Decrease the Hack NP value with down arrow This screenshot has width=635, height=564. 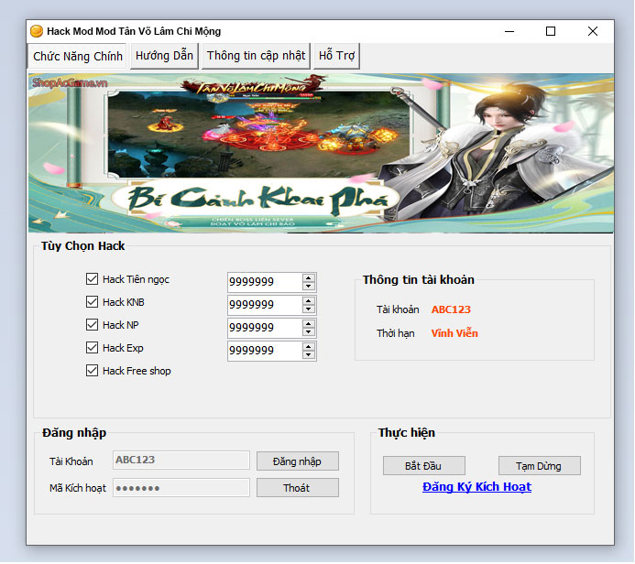click(309, 332)
